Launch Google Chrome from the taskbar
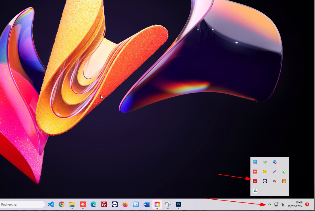The height and width of the screenshot is (211, 315). coord(62,204)
